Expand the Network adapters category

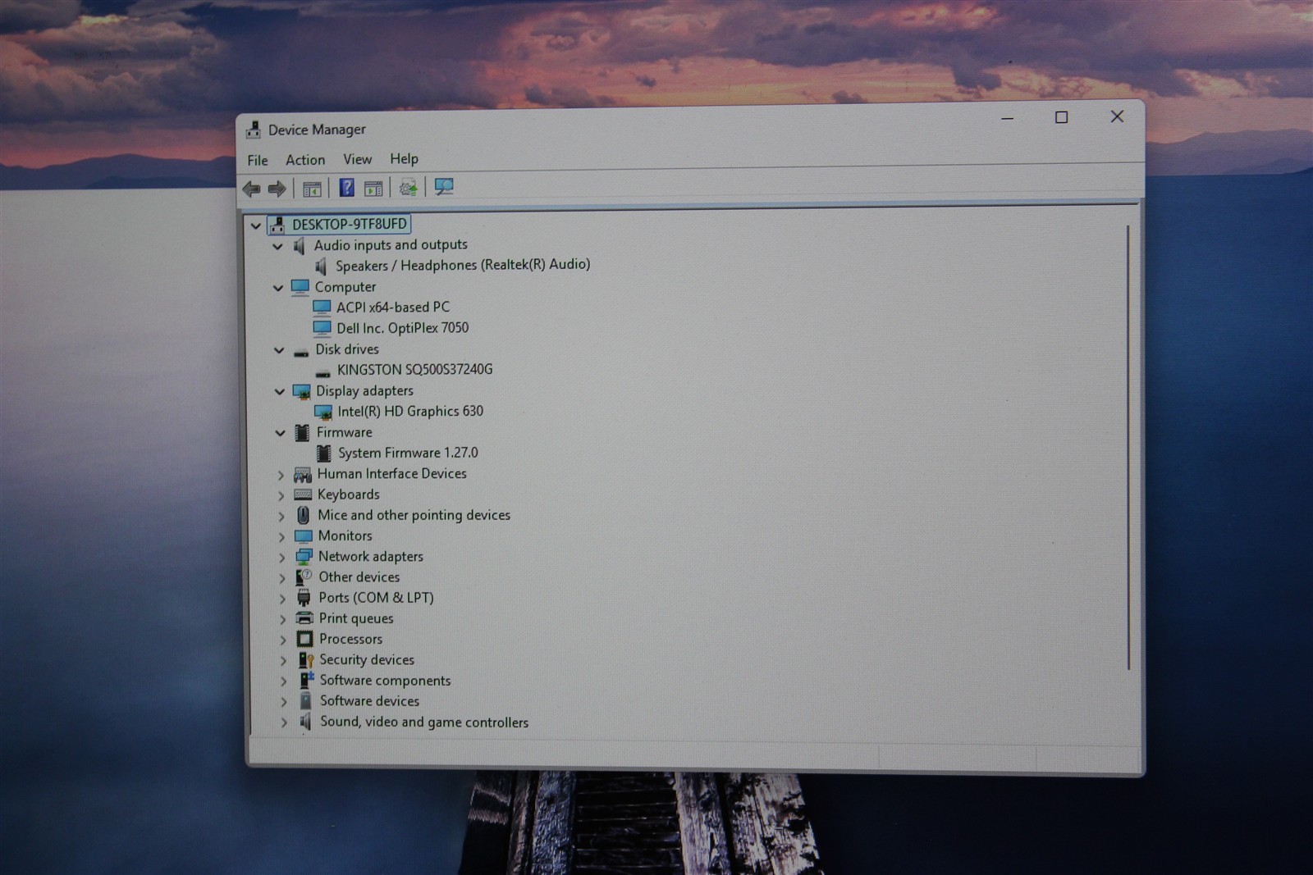(x=281, y=558)
